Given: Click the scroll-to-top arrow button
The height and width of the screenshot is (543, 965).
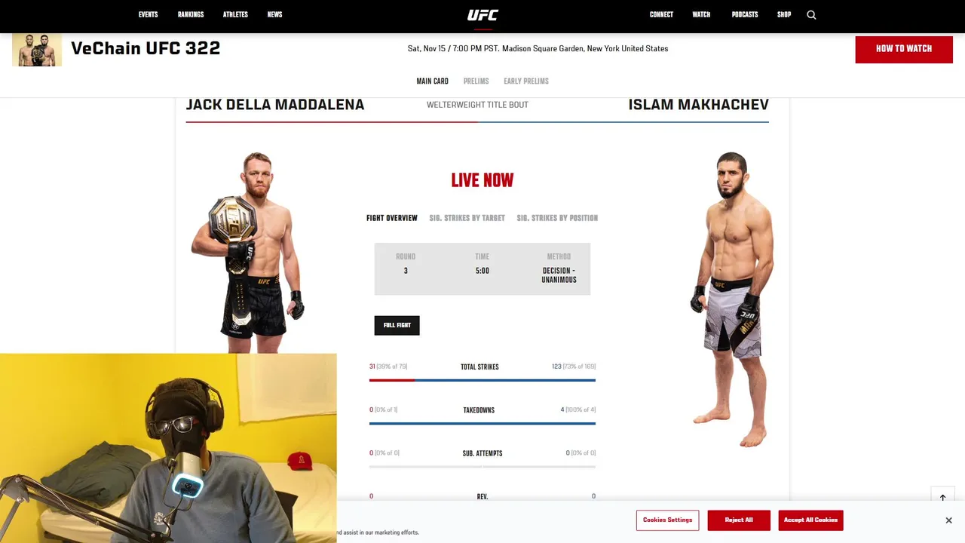Looking at the screenshot, I should point(942,498).
